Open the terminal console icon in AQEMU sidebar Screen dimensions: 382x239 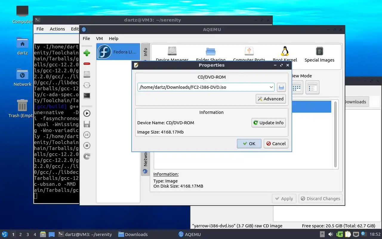tap(87, 96)
